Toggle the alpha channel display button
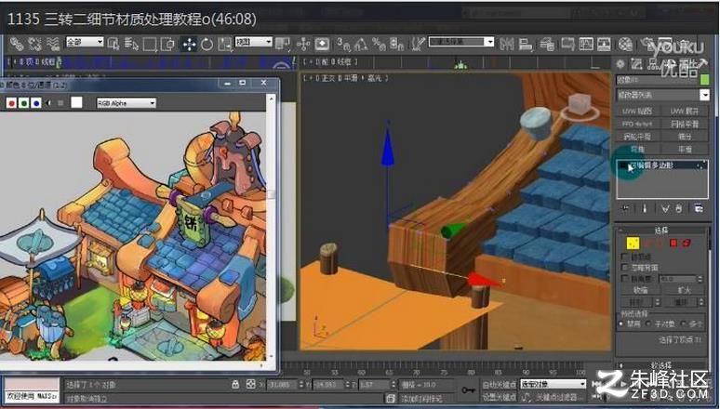This screenshot has height=409, width=720. click(48, 103)
